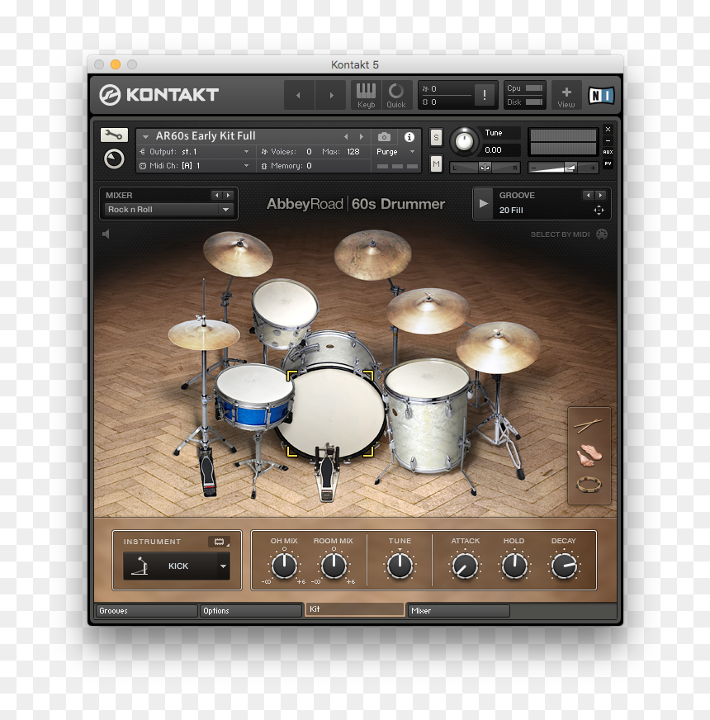Screen dimensions: 710x720
Task: Remove instrument with X button
Action: click(608, 130)
